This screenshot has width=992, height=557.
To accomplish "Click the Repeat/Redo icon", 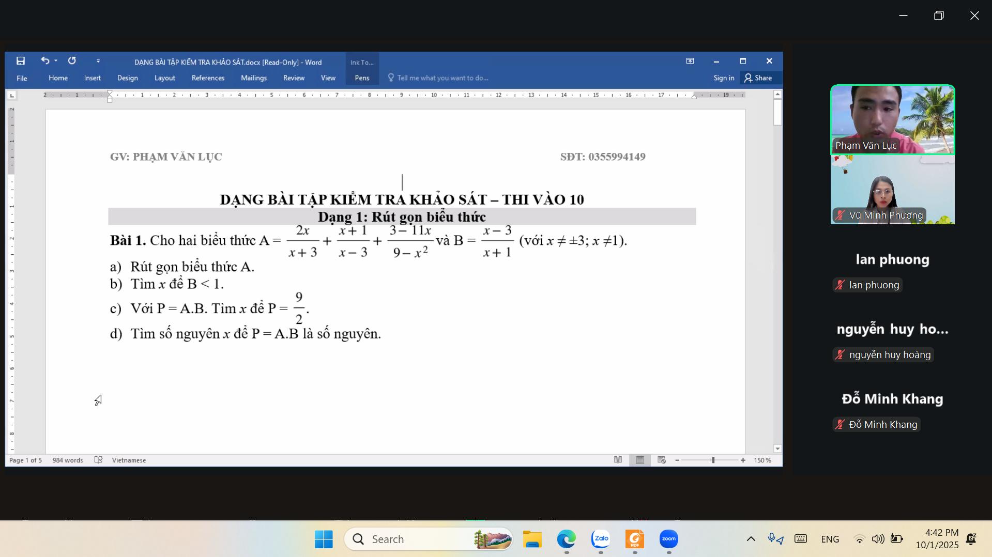I will [72, 61].
